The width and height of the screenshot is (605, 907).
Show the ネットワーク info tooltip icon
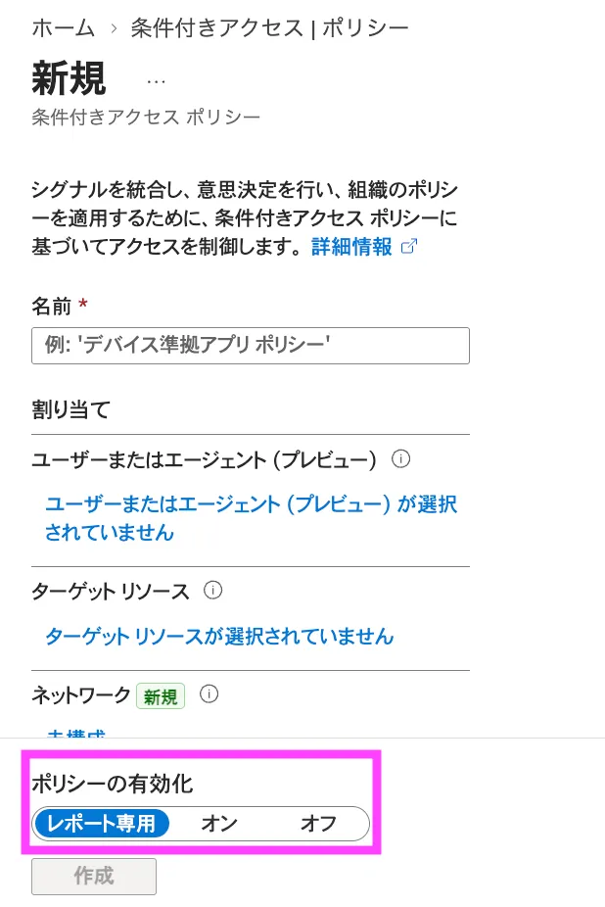[208, 694]
